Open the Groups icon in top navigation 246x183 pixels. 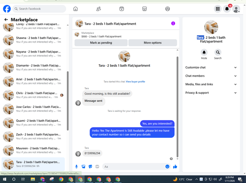[x=167, y=9]
